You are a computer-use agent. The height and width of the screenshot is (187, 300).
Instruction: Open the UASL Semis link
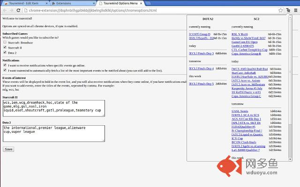click(240, 111)
